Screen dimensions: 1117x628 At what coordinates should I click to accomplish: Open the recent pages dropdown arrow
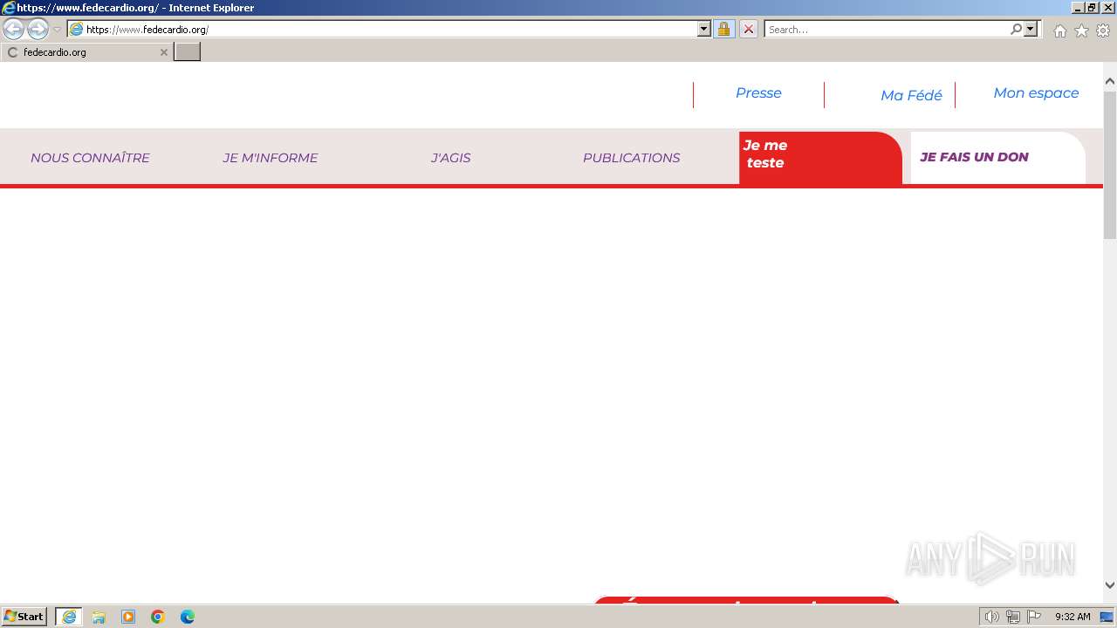point(57,30)
